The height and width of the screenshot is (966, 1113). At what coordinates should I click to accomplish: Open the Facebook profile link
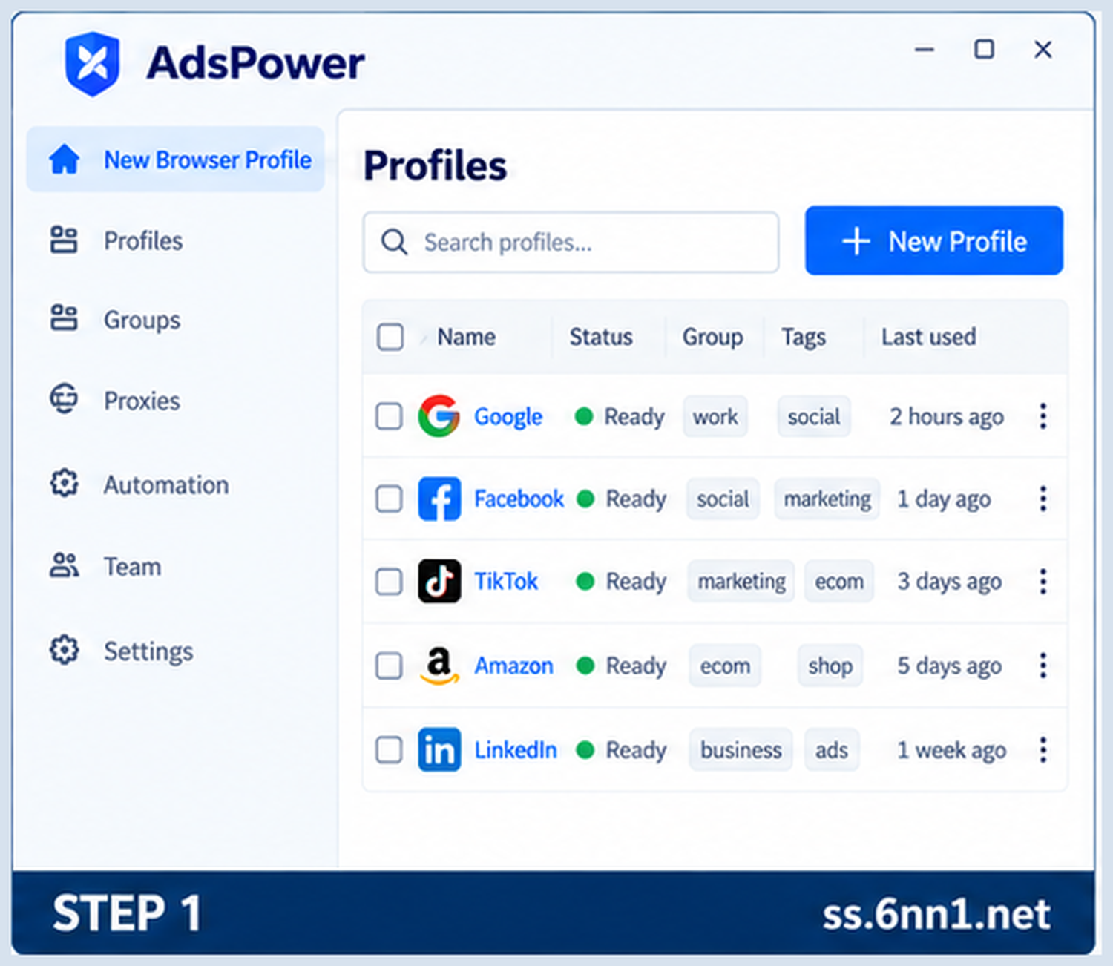pos(519,499)
